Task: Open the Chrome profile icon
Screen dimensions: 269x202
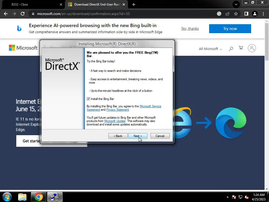Action: tap(255, 14)
